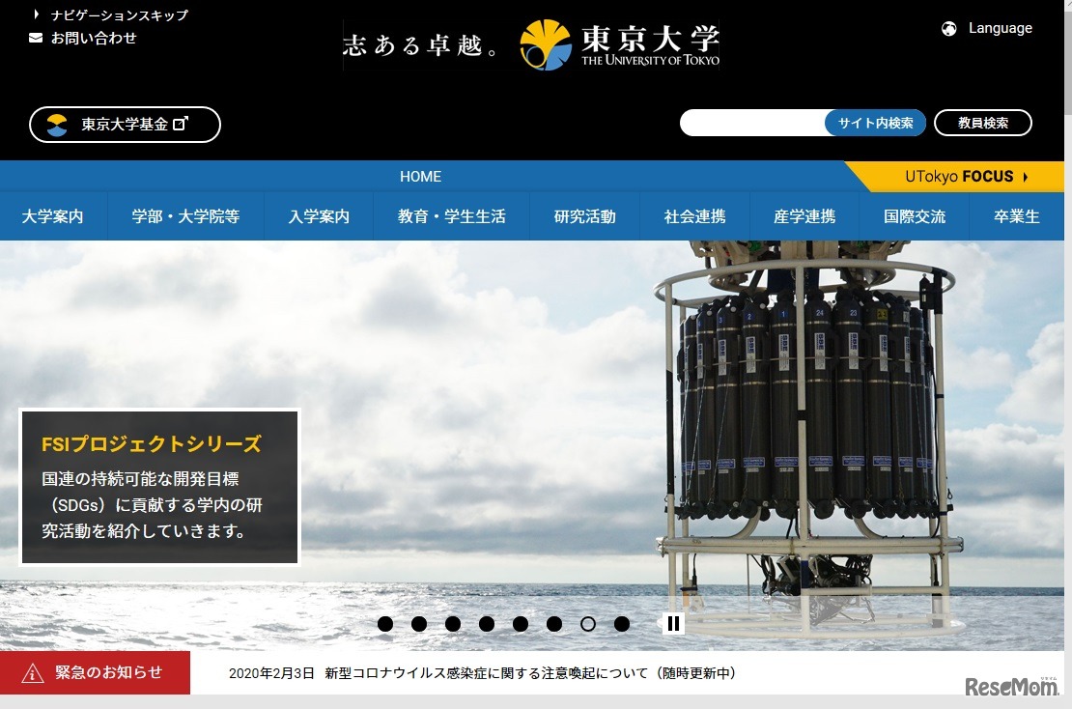Click the 緊急のお知らせ red label
This screenshot has height=709, width=1072.
coord(95,672)
